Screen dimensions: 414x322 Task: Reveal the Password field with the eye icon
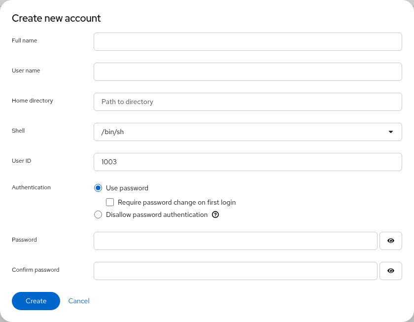click(x=391, y=241)
